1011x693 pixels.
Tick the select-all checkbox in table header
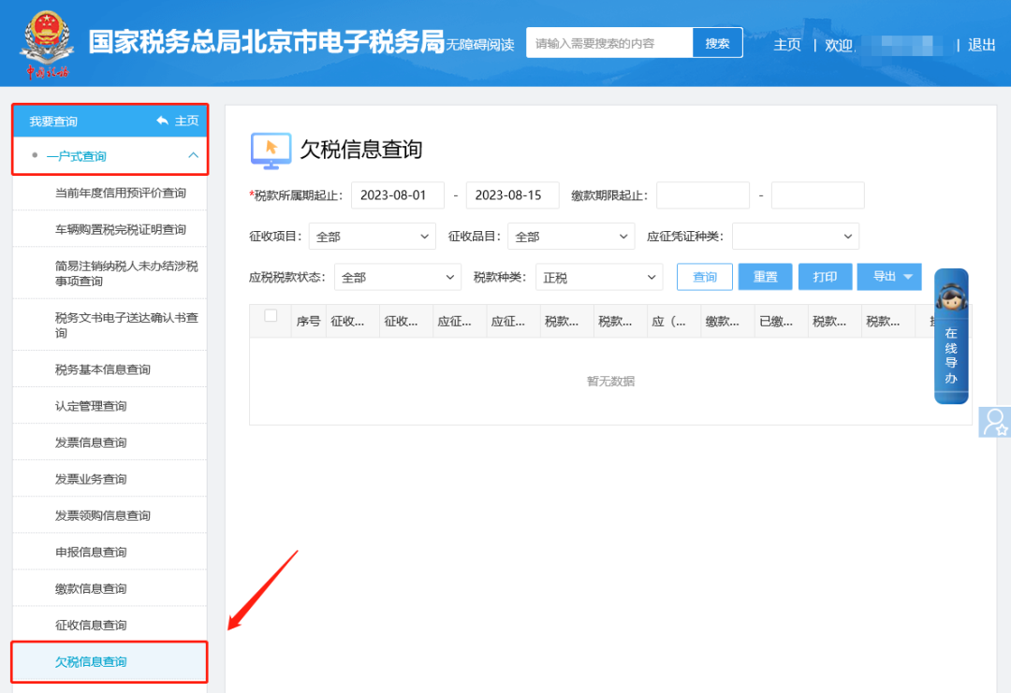point(271,316)
